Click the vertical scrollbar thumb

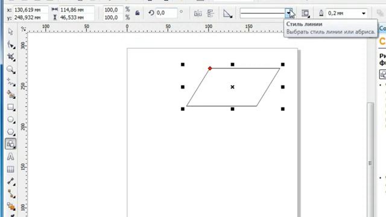tap(370, 160)
